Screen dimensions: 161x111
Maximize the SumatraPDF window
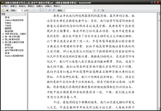coord(155,2)
